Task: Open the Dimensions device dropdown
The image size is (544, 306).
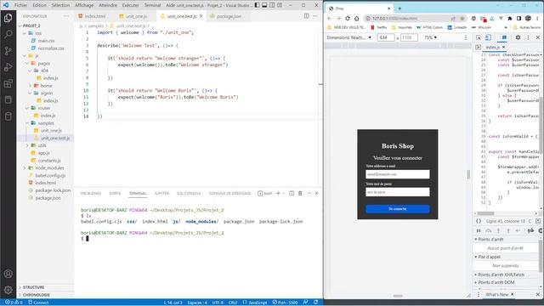Action: pos(348,37)
